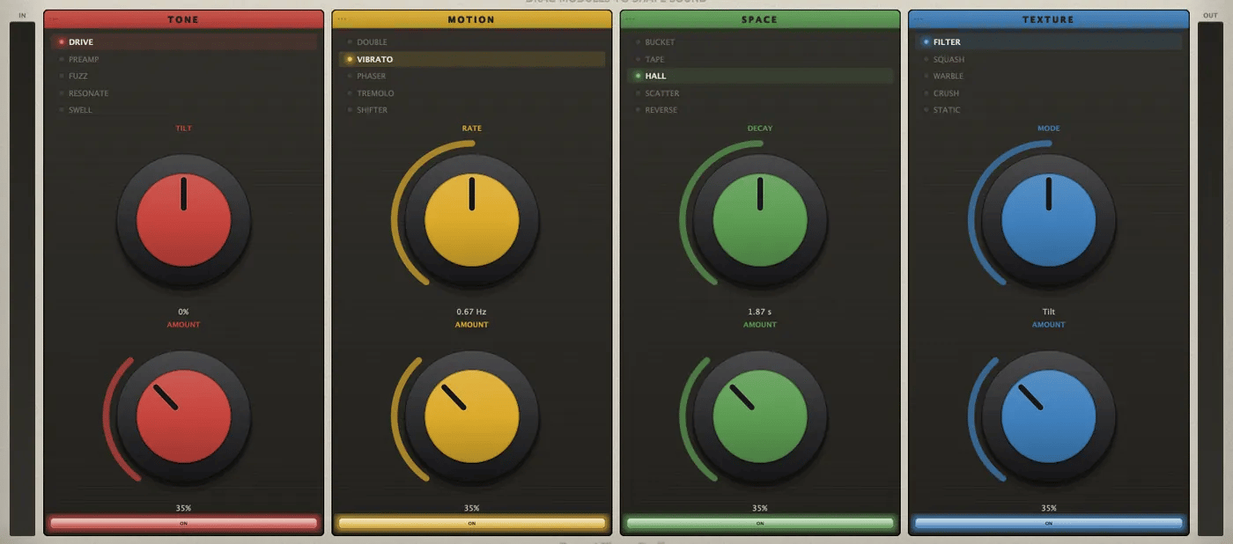The width and height of the screenshot is (1233, 544).
Task: Click the MOTION module header title
Action: pos(472,19)
